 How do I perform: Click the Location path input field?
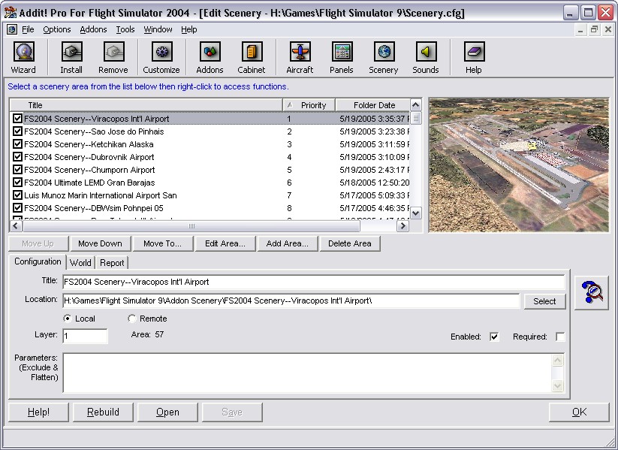pyautogui.click(x=291, y=301)
